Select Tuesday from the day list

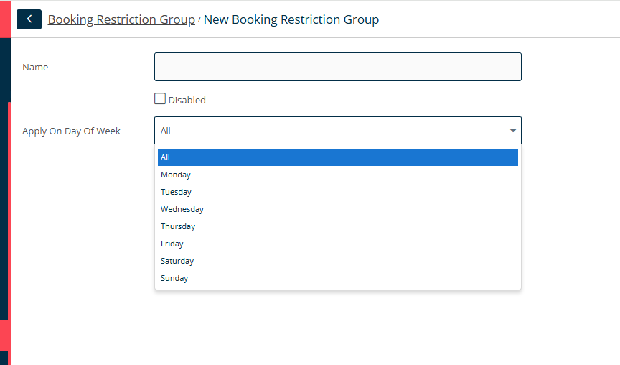tap(176, 192)
